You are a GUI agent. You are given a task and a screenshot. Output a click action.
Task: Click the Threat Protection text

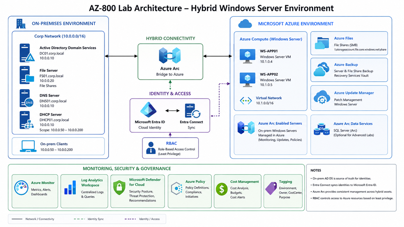142,196
